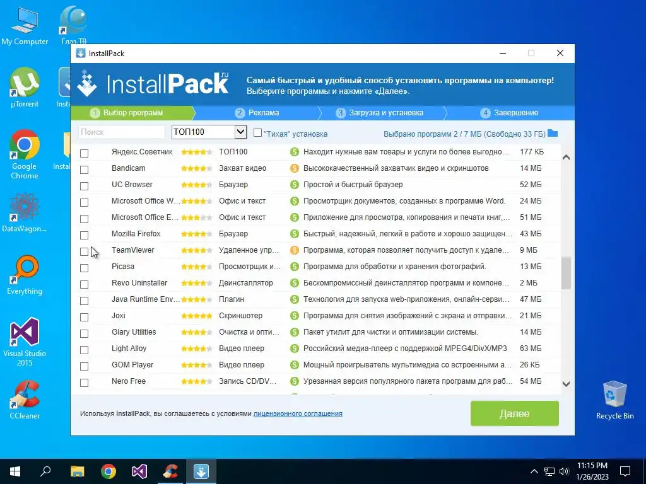
Task: Open the лицензионного соглашения link
Action: click(298, 413)
